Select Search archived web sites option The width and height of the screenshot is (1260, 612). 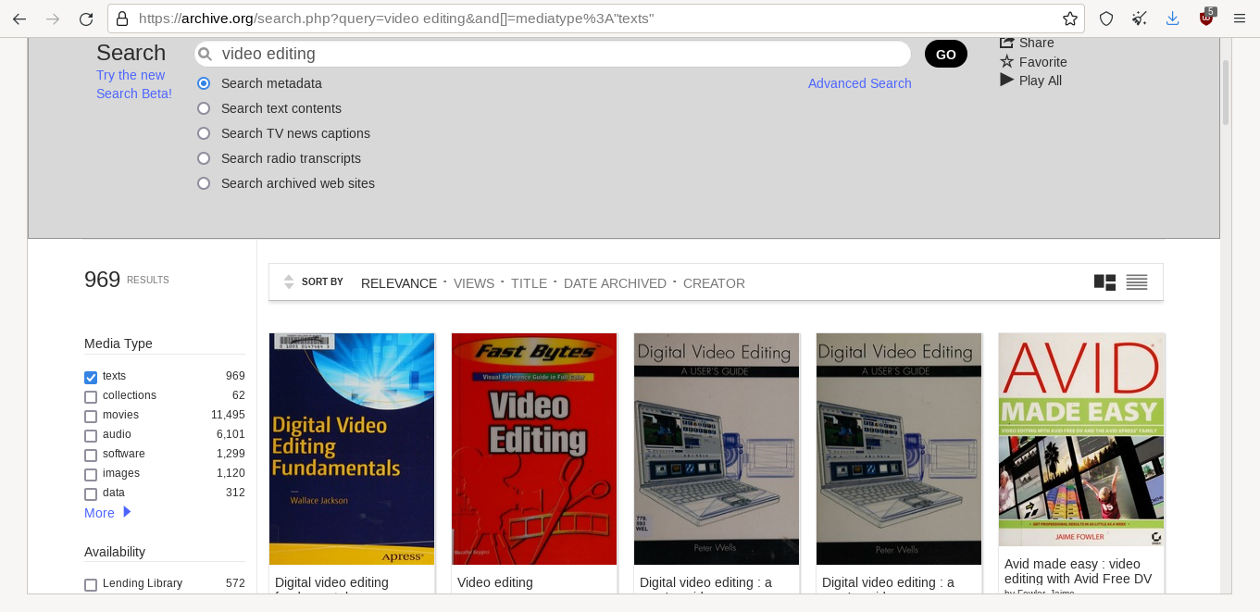coord(204,183)
